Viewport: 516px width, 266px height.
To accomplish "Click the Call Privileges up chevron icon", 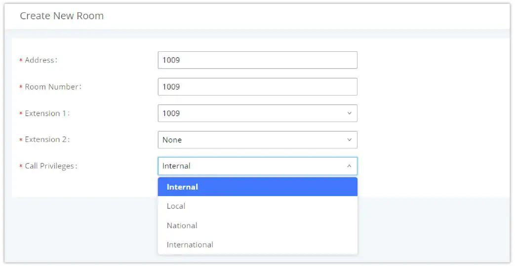I will pos(349,166).
